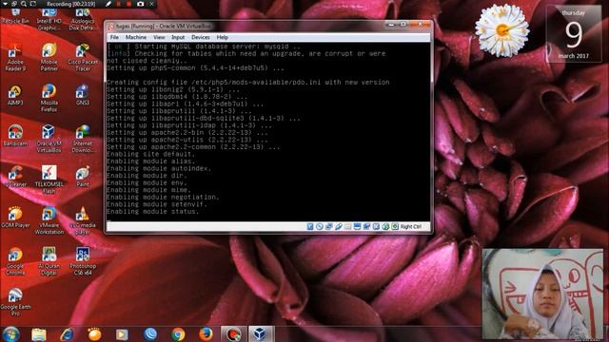This screenshot has width=609, height=342.
Task: Select the Mobile Partner desktop icon
Action: pos(49,57)
